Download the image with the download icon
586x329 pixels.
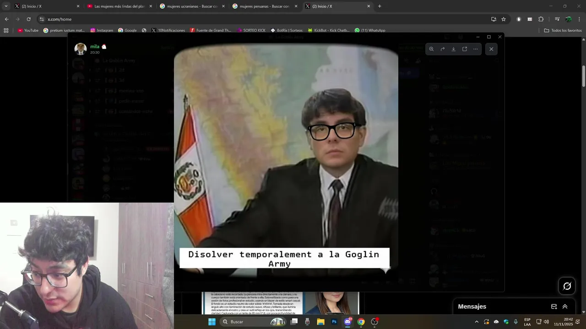click(x=453, y=49)
